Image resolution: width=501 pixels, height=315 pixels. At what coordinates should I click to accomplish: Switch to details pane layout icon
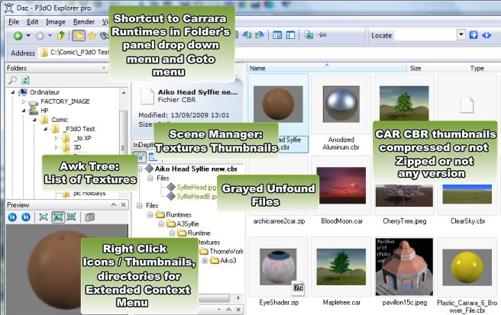[x=290, y=35]
